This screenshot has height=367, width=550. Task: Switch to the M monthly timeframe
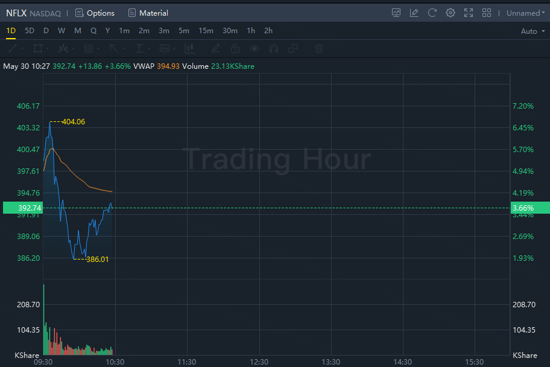(x=78, y=31)
